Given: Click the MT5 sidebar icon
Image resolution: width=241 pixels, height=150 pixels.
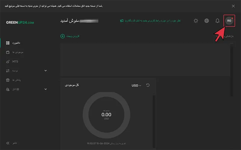Looking at the screenshot, I should (x=8, y=62).
